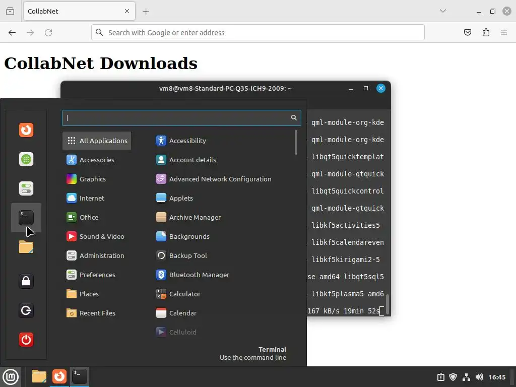Minimize the terminal window
This screenshot has width=516, height=387.
[351, 88]
